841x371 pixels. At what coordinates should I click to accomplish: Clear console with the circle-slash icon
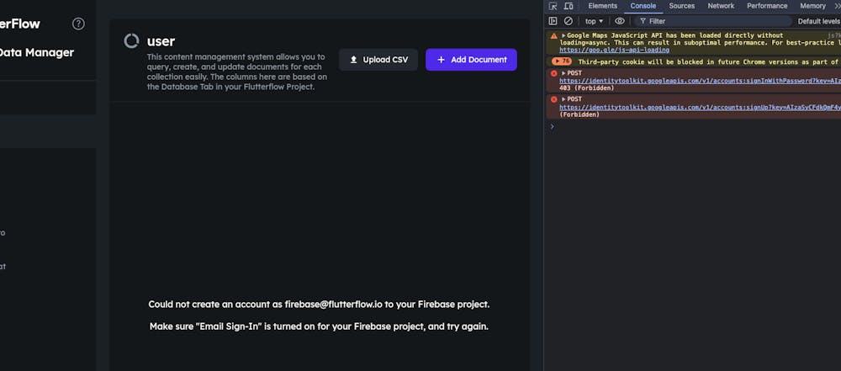click(568, 21)
